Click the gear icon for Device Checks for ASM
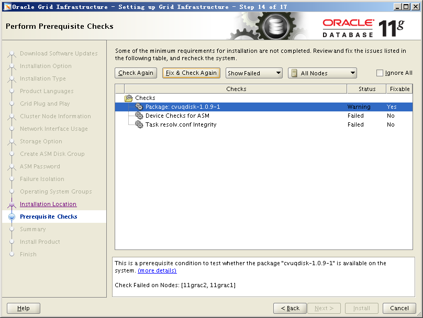Viewport: 423px width, 318px height. [139, 116]
